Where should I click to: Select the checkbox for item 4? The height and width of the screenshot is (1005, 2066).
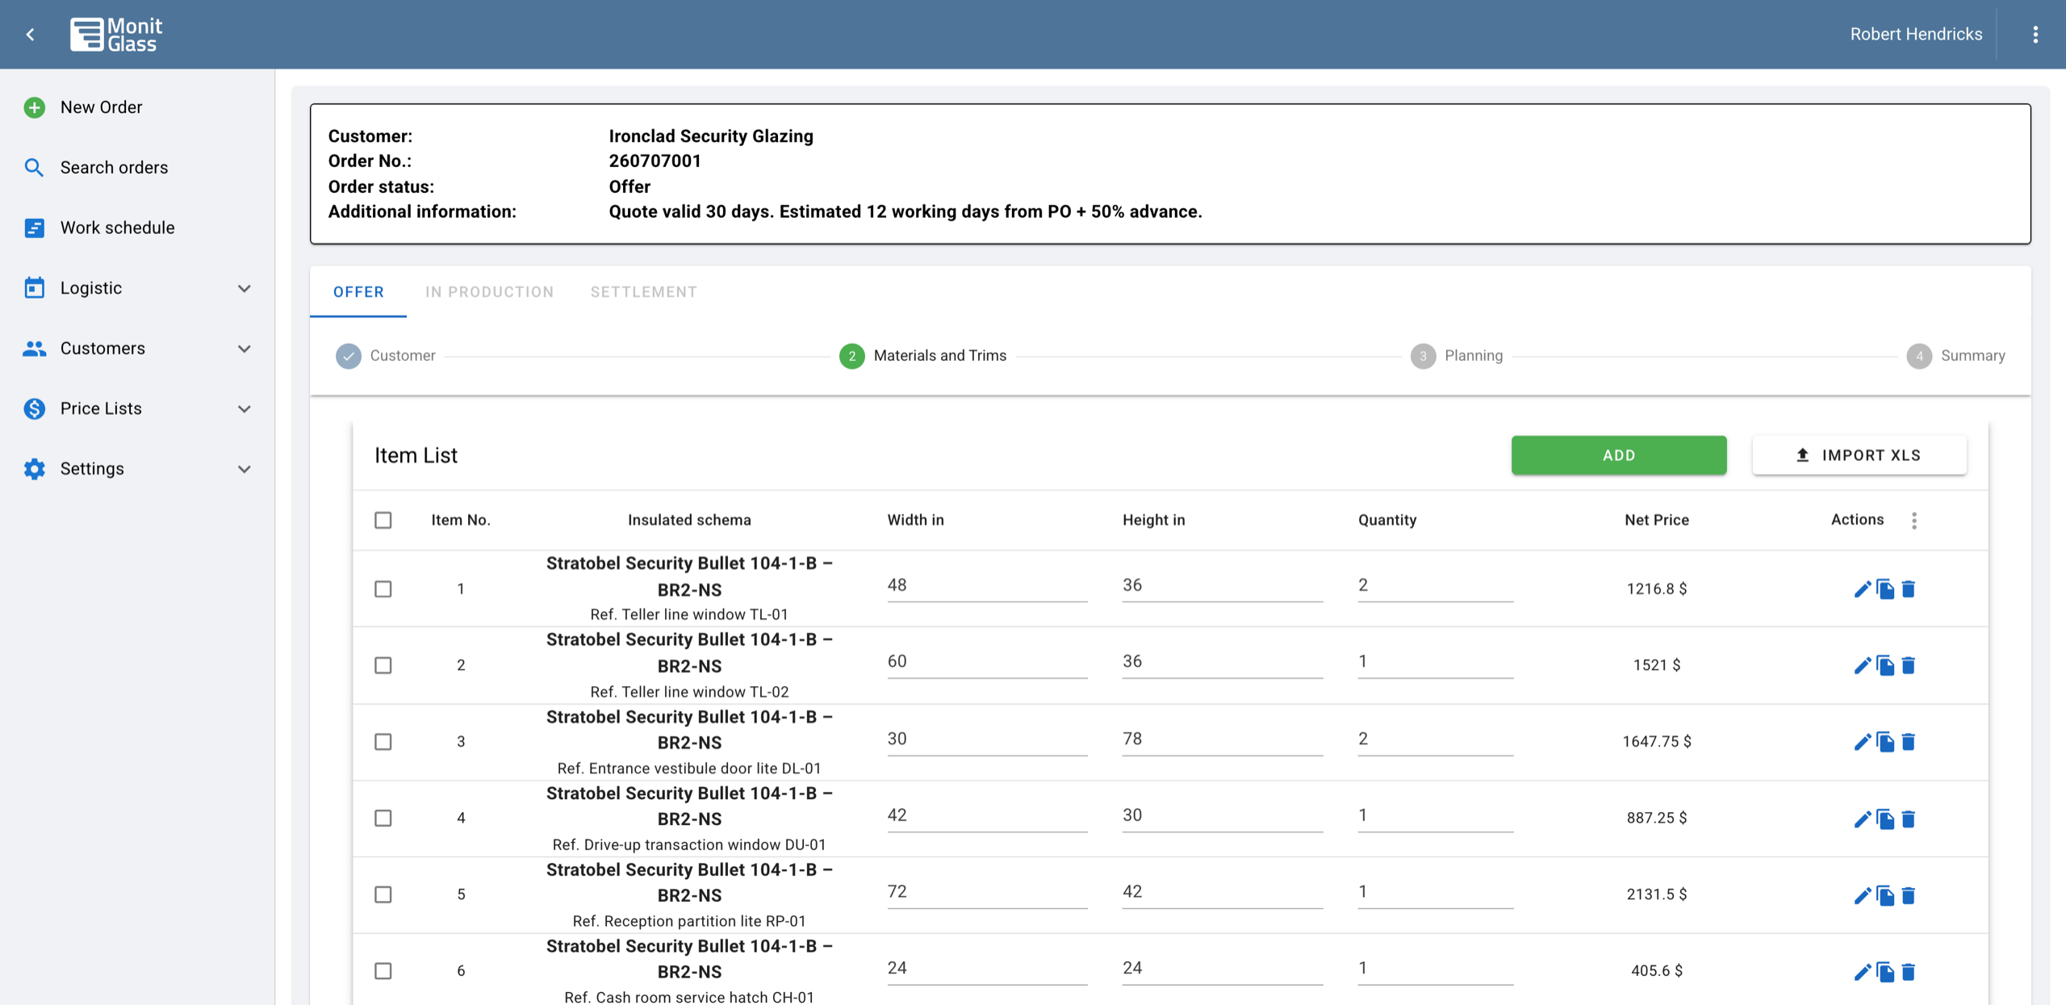[383, 819]
